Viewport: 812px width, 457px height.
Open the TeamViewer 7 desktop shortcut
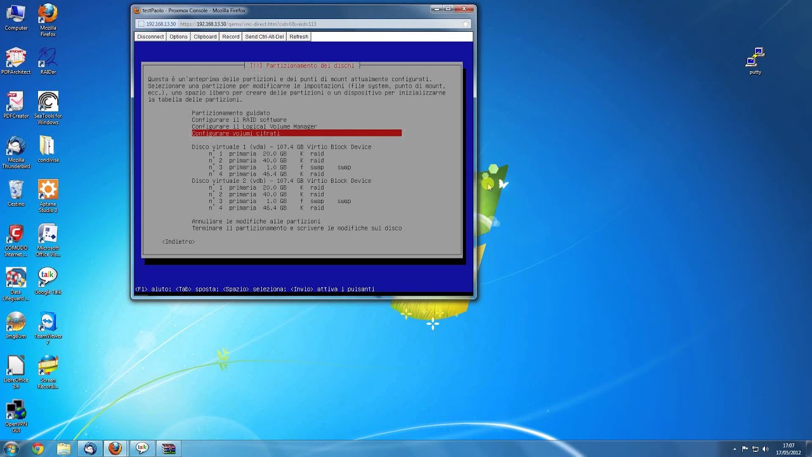tap(48, 328)
